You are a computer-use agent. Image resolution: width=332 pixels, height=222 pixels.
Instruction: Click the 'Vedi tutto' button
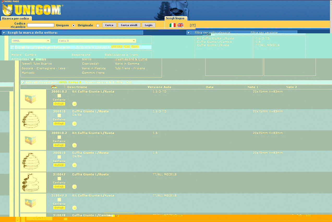[117, 47]
